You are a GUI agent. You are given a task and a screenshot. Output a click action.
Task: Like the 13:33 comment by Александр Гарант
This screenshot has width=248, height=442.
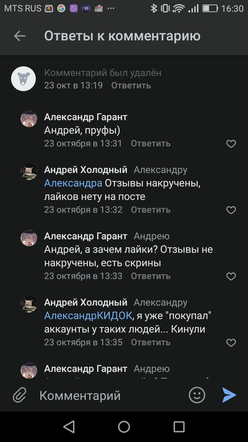[231, 276]
